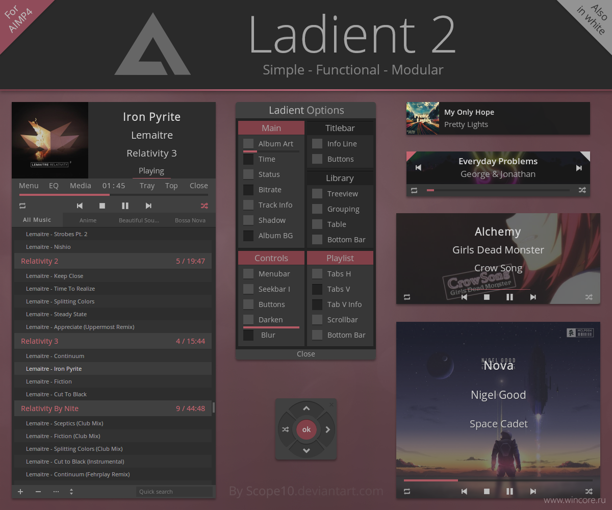Switch to the All Music playlist tab
612x510 pixels.
37,220
